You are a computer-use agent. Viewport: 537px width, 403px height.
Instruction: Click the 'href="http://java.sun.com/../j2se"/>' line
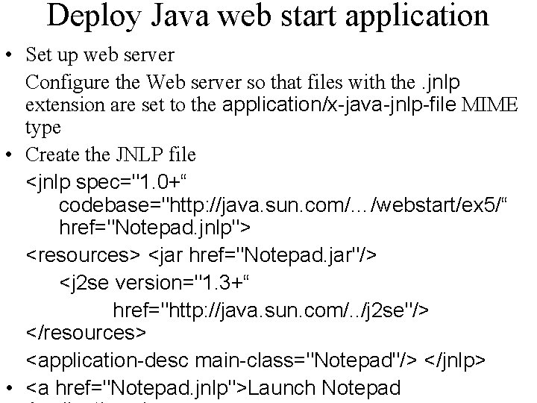click(x=271, y=310)
